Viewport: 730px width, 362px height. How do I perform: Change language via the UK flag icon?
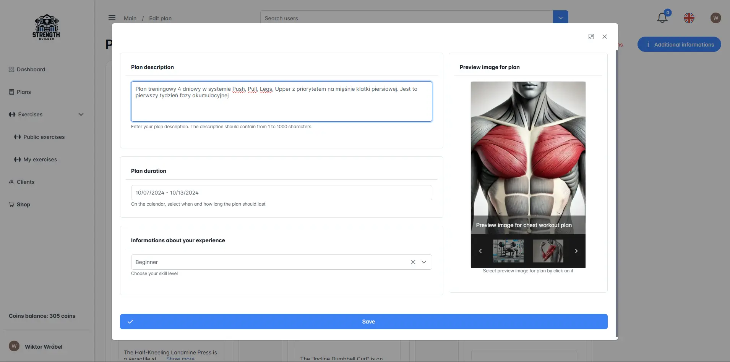coord(689,18)
